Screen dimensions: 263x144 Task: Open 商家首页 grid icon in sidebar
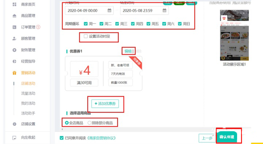click(14, 4)
